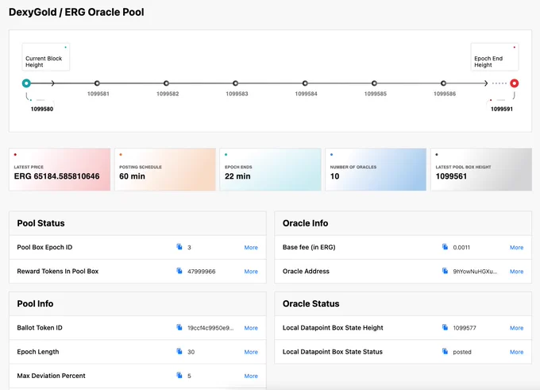Screen dimensions: 540x390
Task: Click the Epoch End Height label box
Action: [495, 57]
